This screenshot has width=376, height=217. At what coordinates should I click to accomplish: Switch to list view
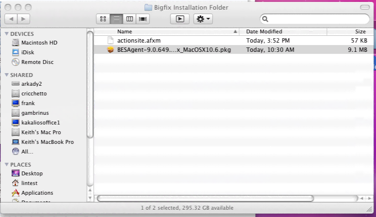117,19
